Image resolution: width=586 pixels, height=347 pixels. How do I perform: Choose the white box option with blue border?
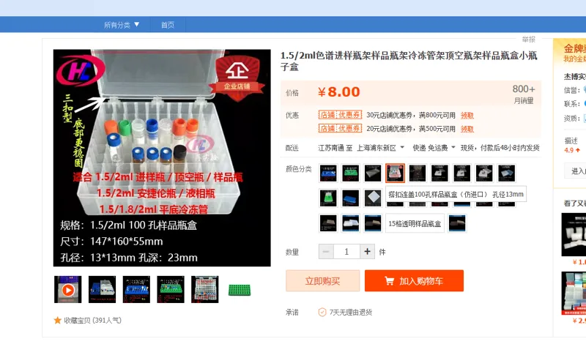point(351,223)
